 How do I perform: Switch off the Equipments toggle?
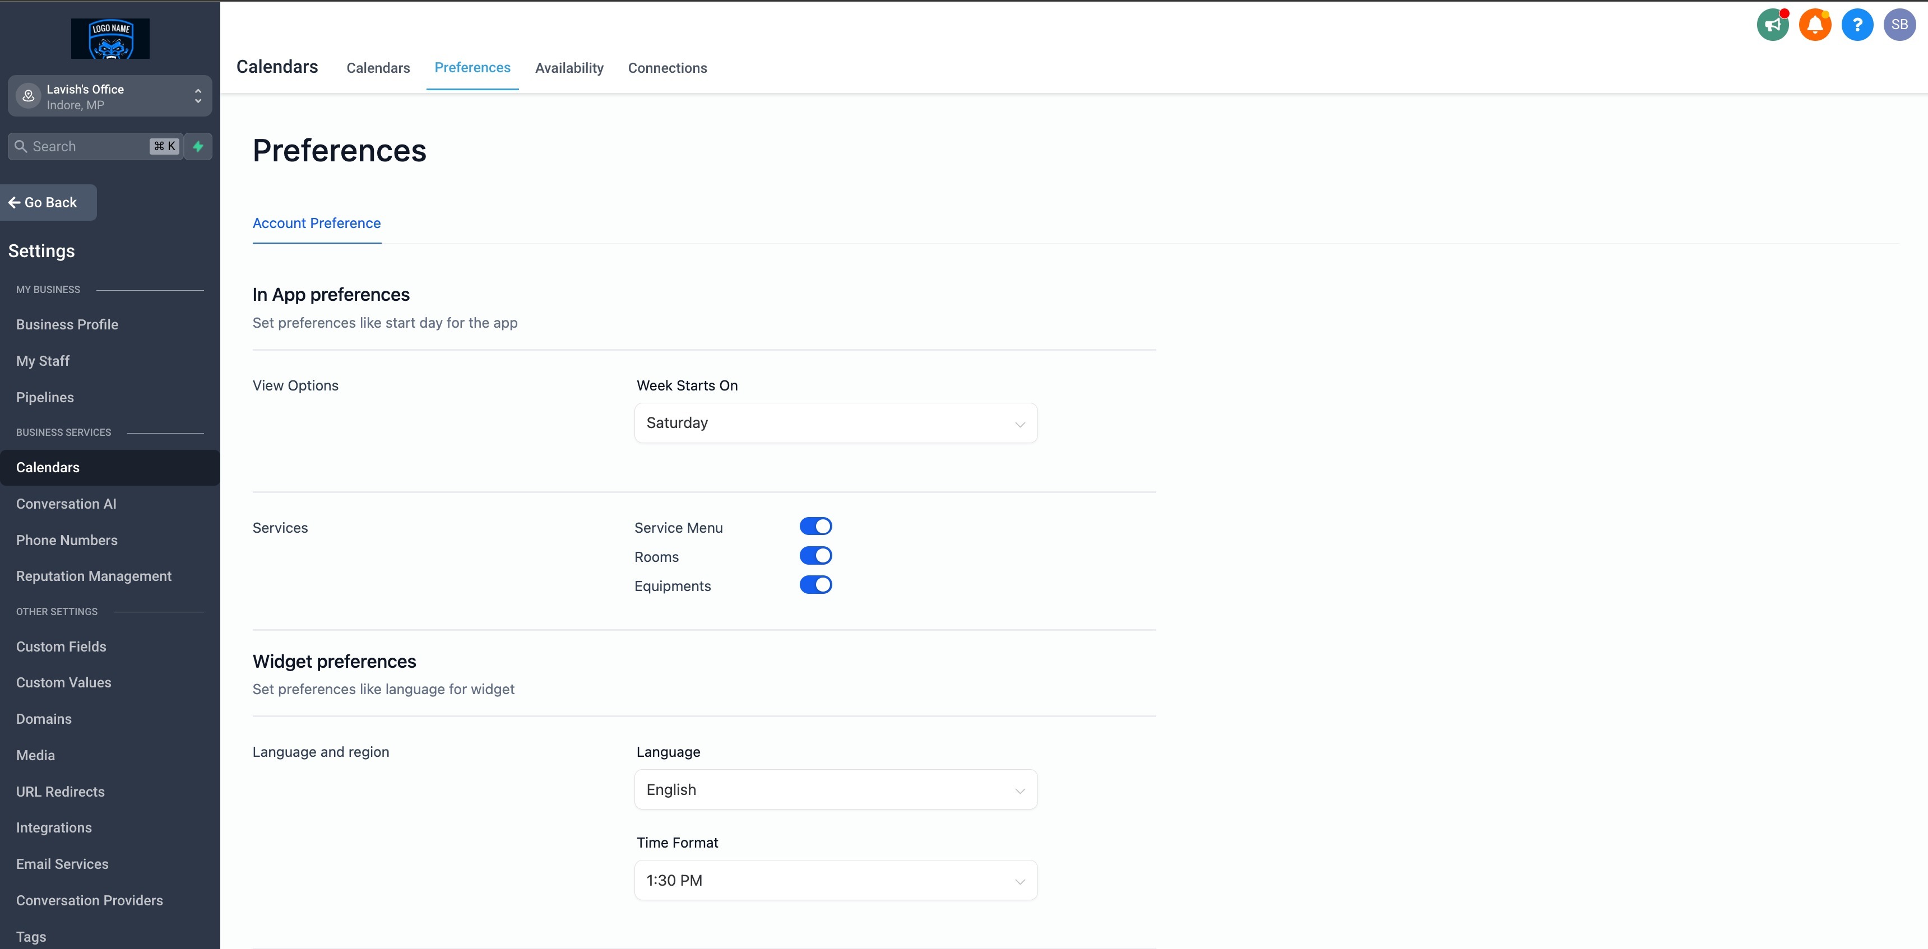[815, 585]
